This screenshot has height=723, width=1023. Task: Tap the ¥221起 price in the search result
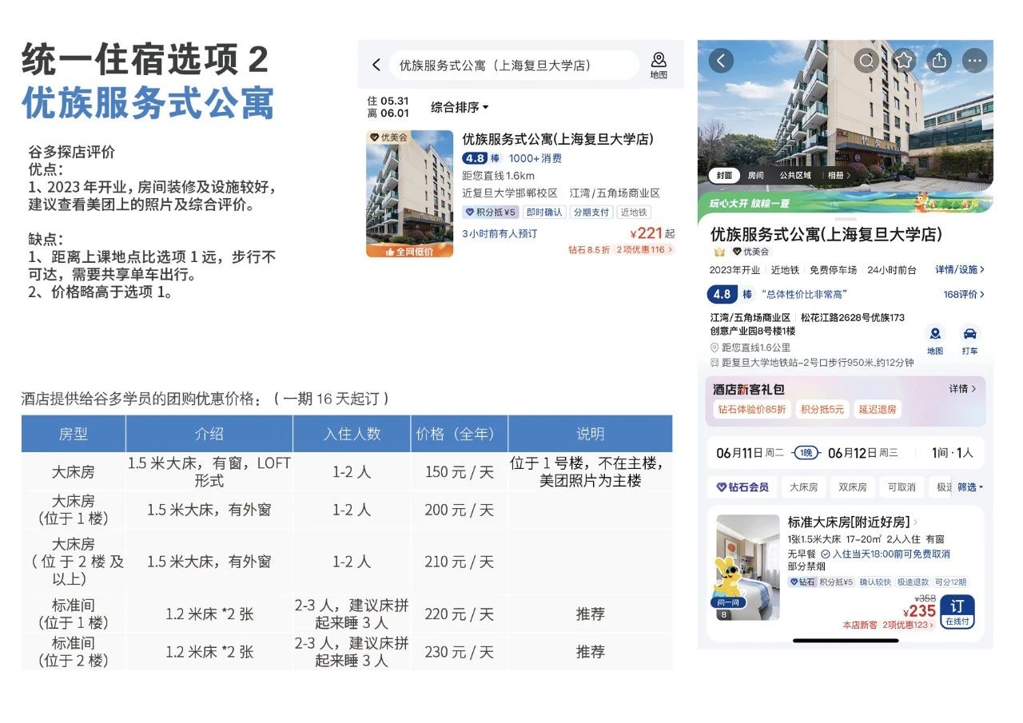(x=652, y=233)
